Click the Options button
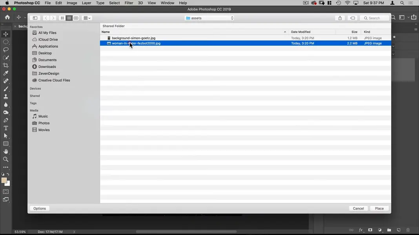The image size is (419, 235). [40, 208]
